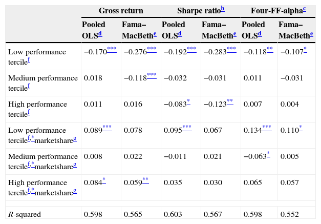321x224 pixels.
Task: Follow footnote g on High performance tercile marketshare
Action: click(75, 191)
